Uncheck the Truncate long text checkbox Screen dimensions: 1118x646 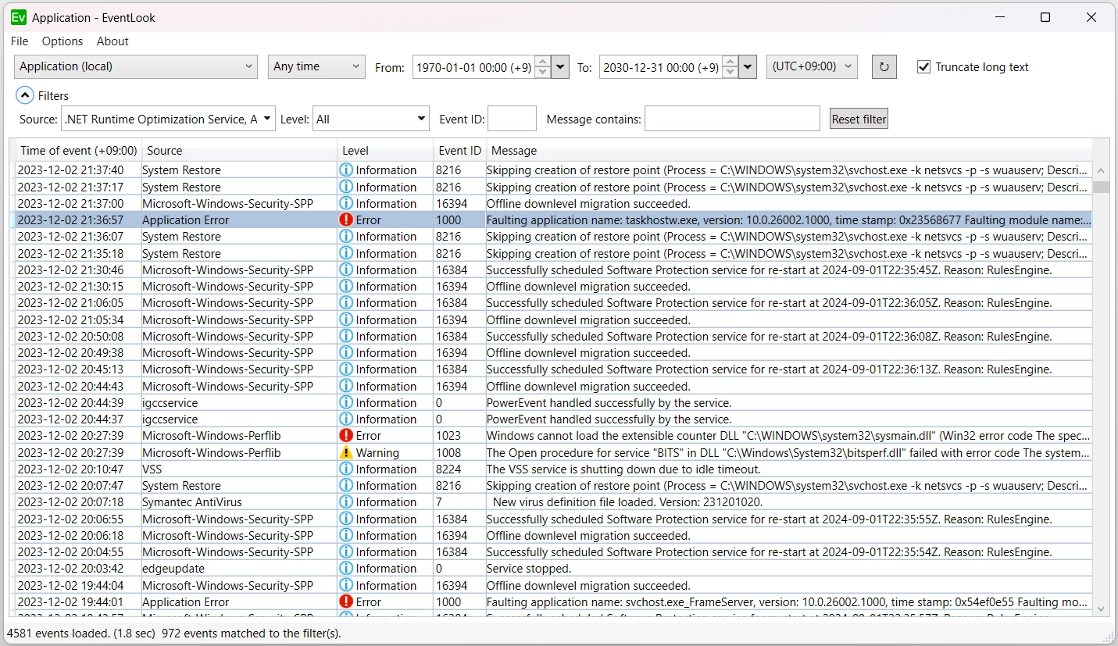923,67
